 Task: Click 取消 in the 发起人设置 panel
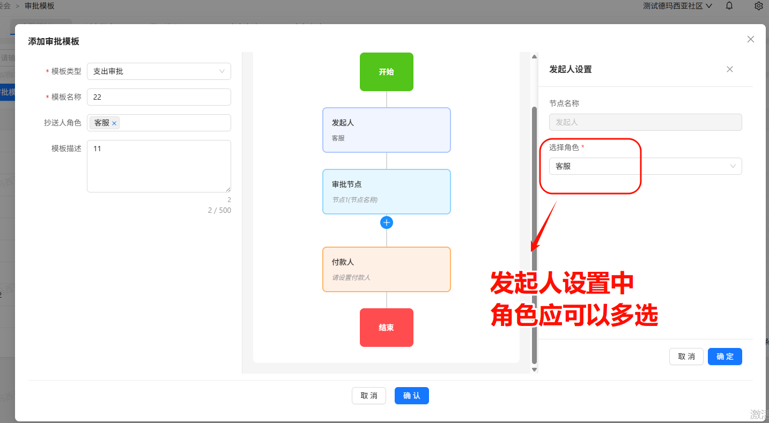coord(686,357)
